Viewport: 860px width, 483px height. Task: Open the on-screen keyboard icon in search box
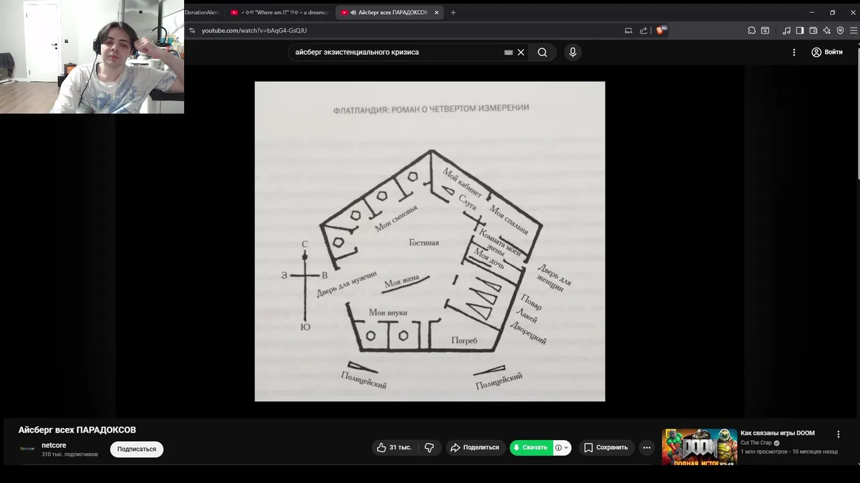click(x=509, y=52)
